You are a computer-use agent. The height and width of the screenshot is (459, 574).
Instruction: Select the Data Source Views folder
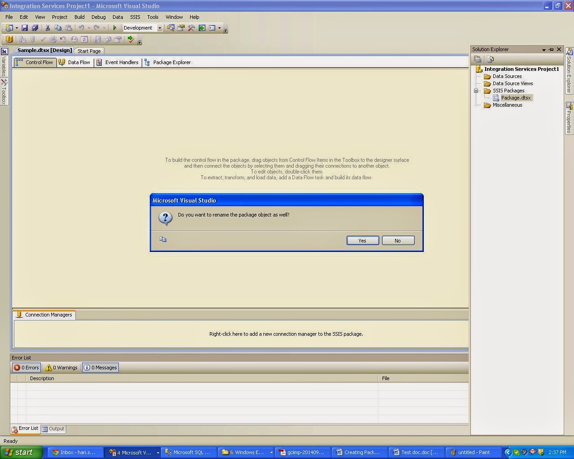pos(513,83)
